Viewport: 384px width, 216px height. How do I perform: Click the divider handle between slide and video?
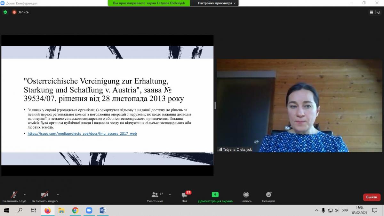pyautogui.click(x=215, y=105)
